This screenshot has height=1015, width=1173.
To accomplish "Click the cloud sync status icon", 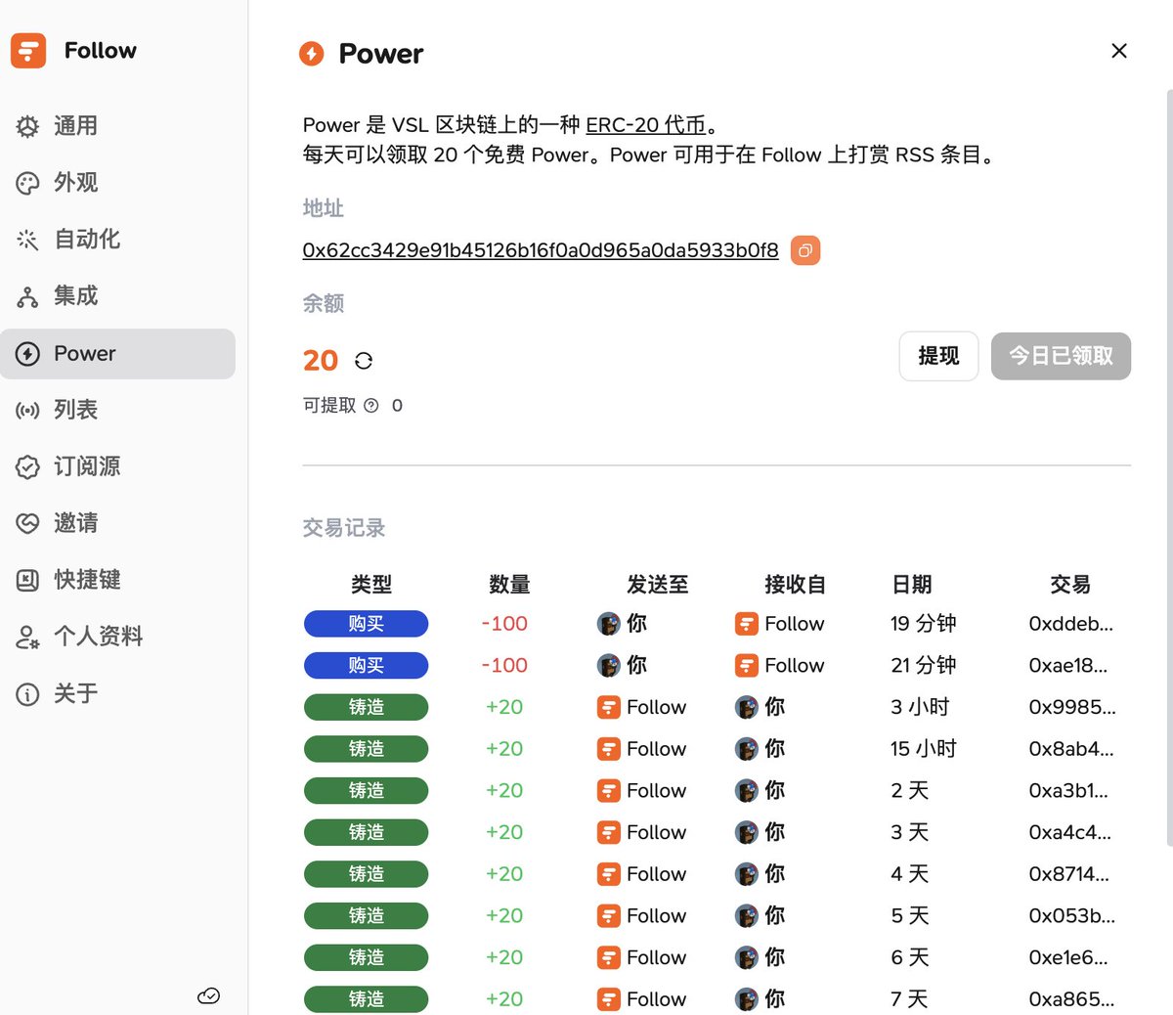I will [208, 995].
